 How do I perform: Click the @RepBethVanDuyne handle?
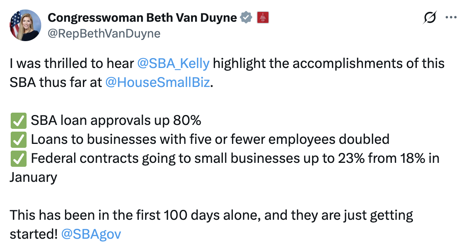(104, 34)
